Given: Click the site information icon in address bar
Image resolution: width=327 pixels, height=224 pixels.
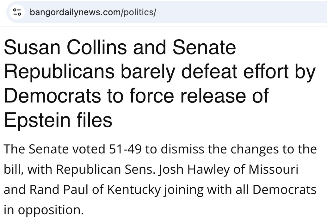Looking at the screenshot, I should pyautogui.click(x=16, y=12).
